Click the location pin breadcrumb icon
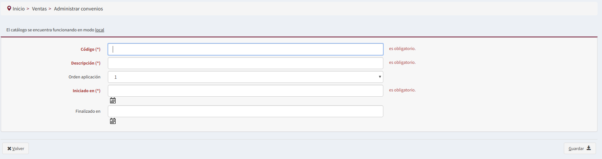 click(9, 8)
